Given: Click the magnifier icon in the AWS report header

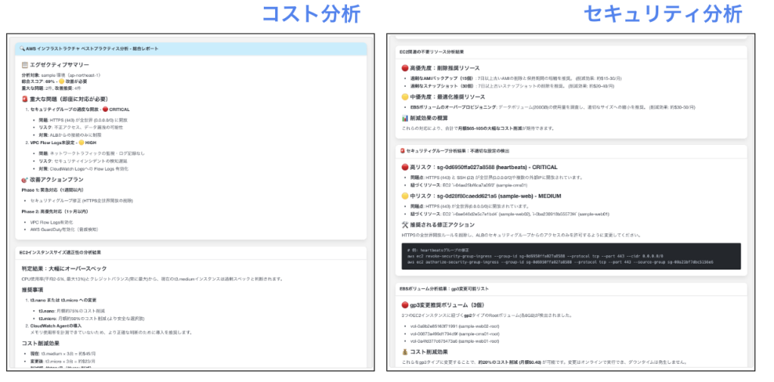Looking at the screenshot, I should point(23,49).
